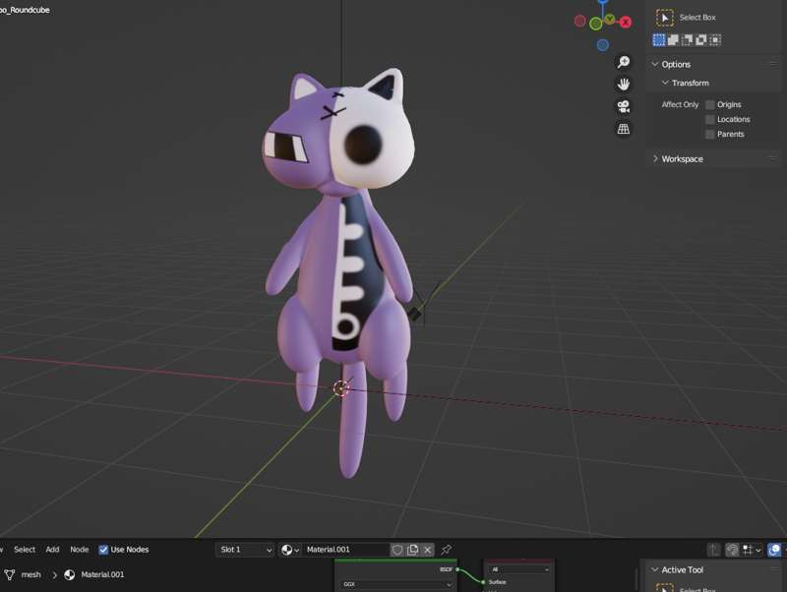The width and height of the screenshot is (787, 592).
Task: Click the mesh object icon in breadcrumb
Action: 9,574
